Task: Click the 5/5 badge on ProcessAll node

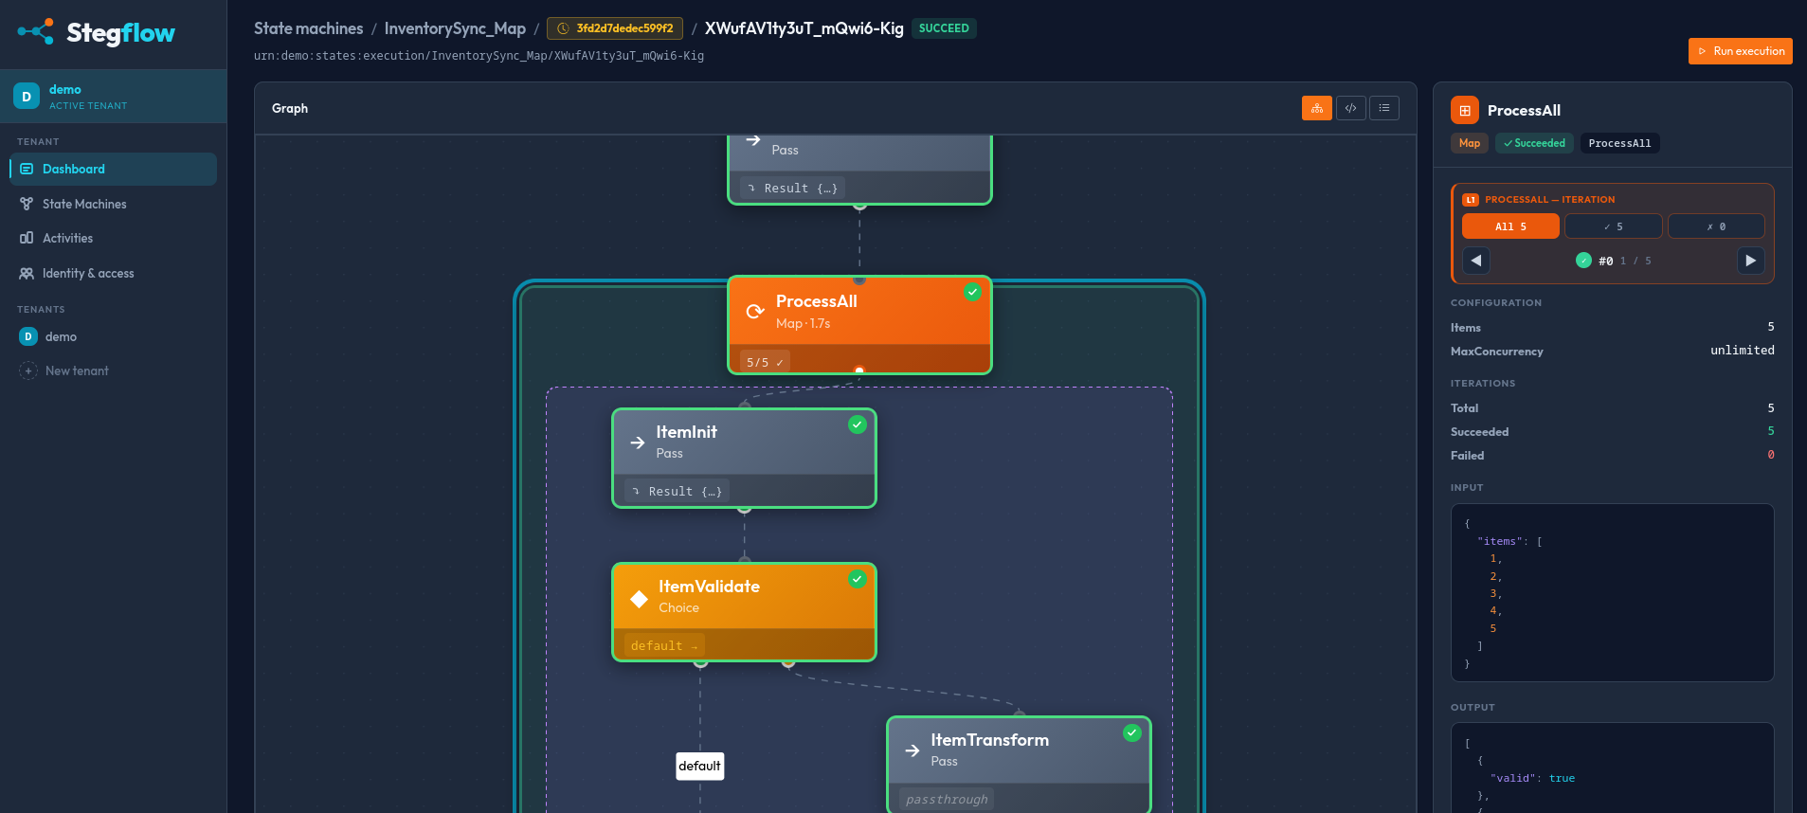Action: click(764, 362)
